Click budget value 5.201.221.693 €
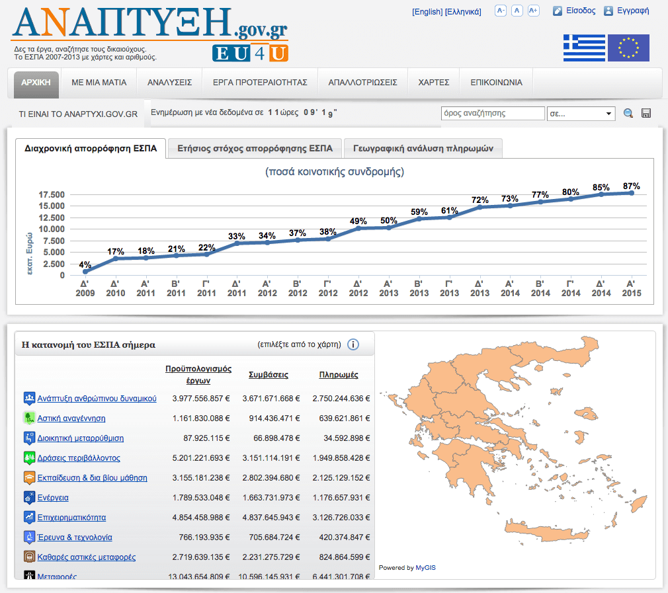The height and width of the screenshot is (593, 668). (201, 458)
